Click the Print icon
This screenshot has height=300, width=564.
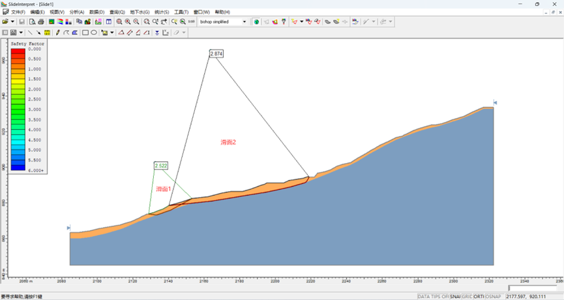tap(41, 22)
